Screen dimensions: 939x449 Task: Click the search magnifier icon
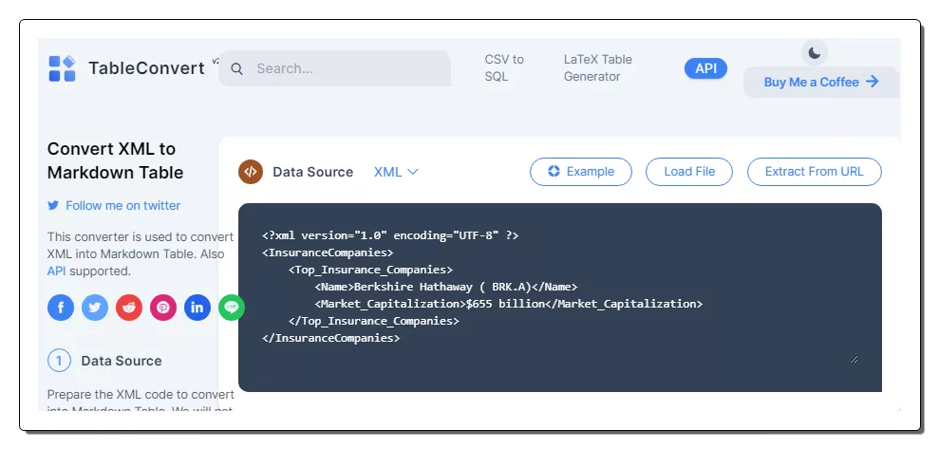pos(236,69)
